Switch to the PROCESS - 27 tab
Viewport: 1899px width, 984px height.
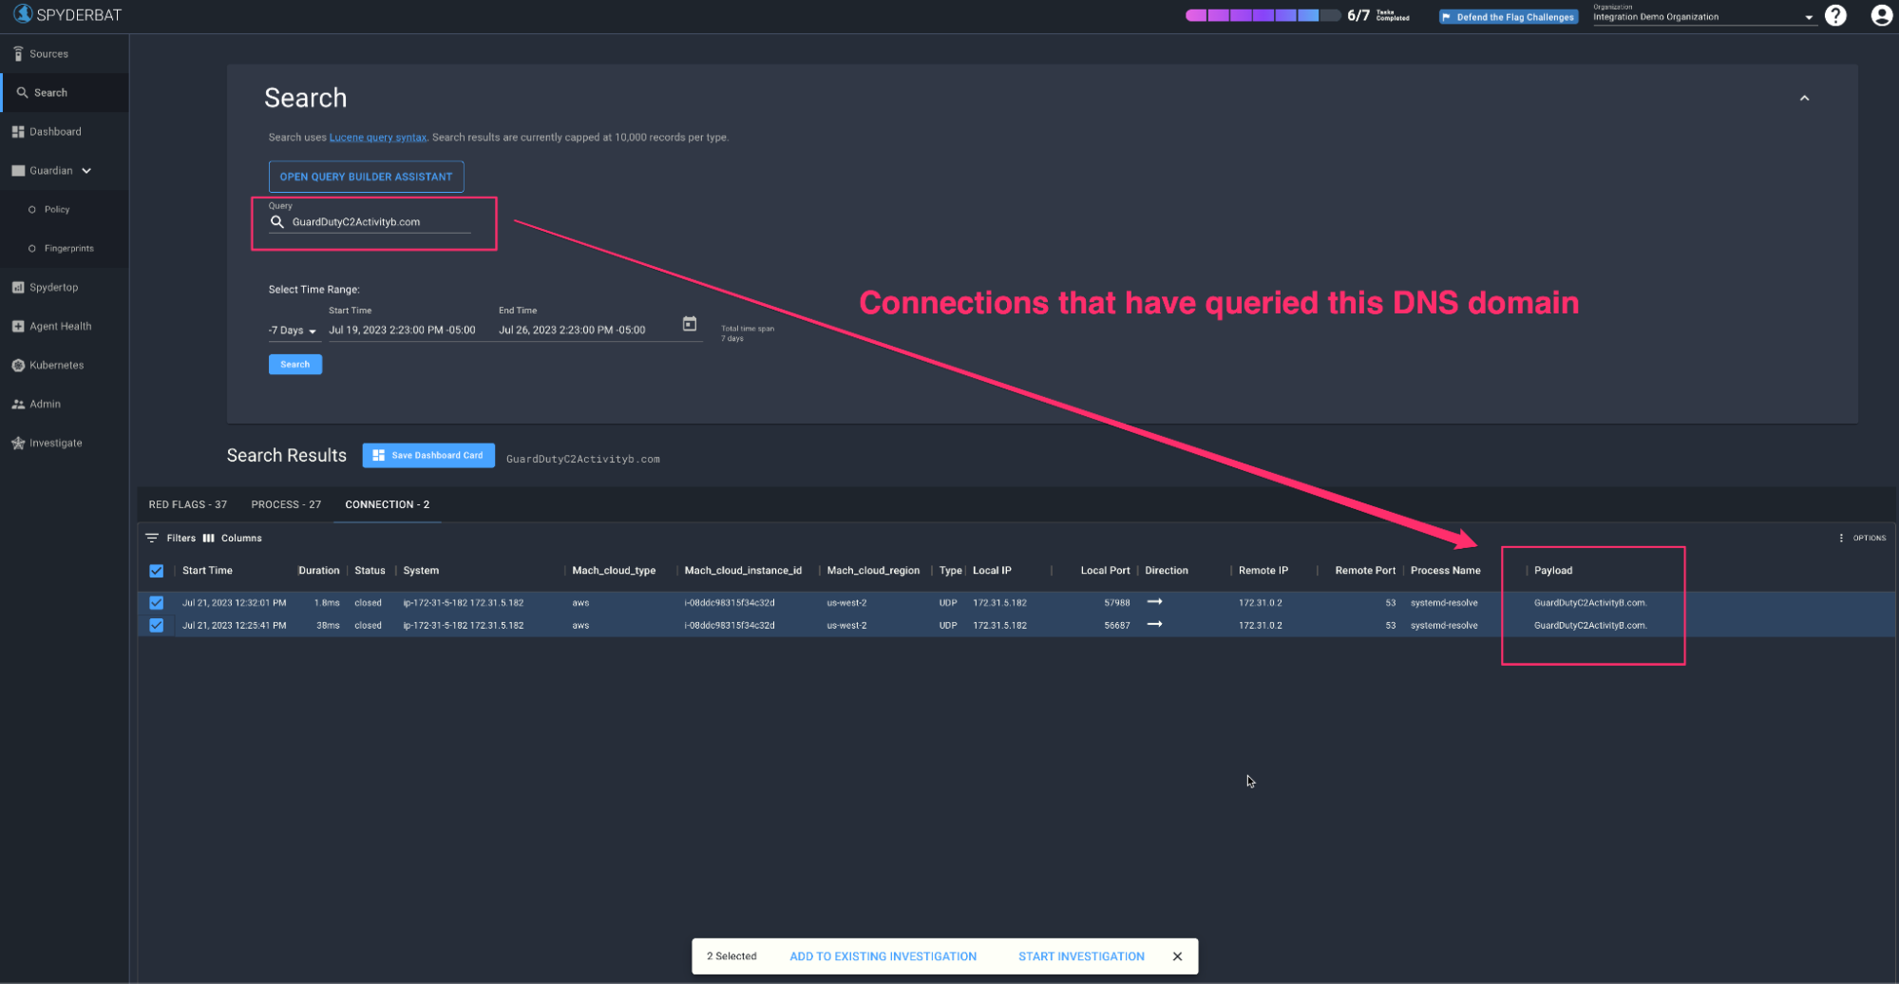point(286,505)
